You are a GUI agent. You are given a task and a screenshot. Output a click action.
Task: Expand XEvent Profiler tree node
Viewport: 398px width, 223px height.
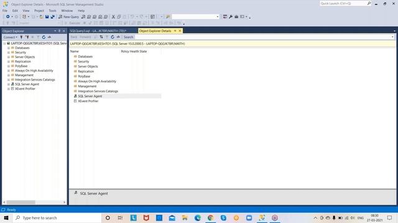click(8, 89)
